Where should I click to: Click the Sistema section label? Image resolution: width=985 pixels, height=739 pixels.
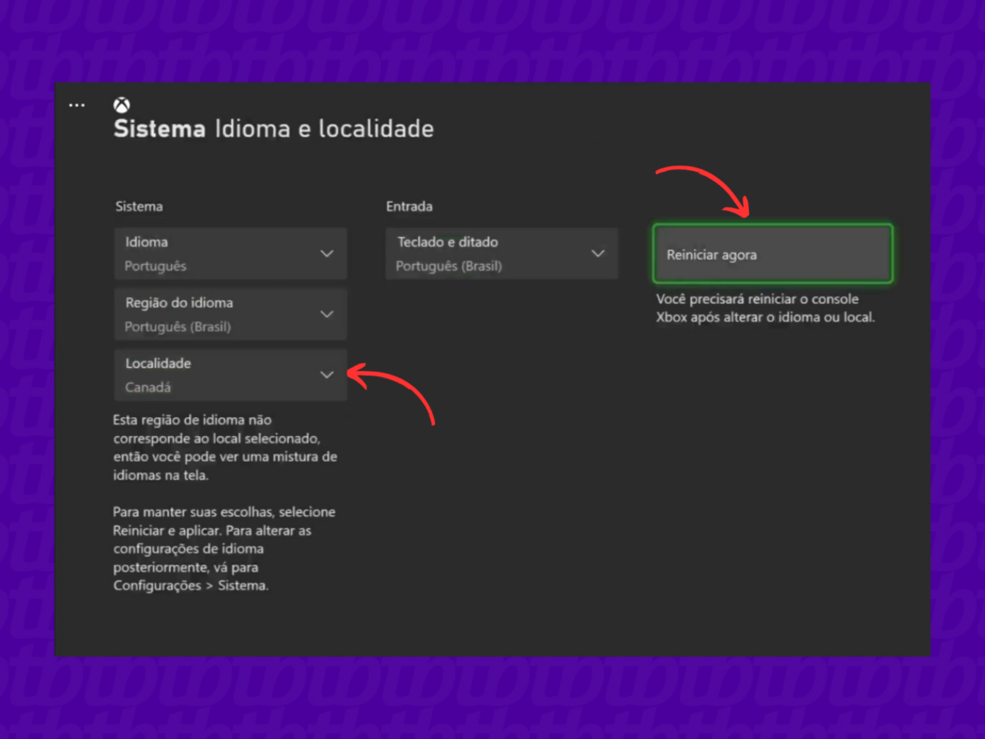[x=138, y=206]
